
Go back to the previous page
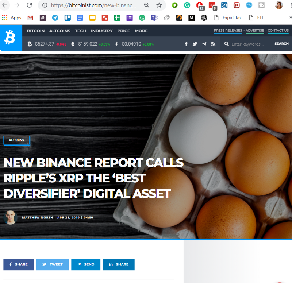point(4,5)
